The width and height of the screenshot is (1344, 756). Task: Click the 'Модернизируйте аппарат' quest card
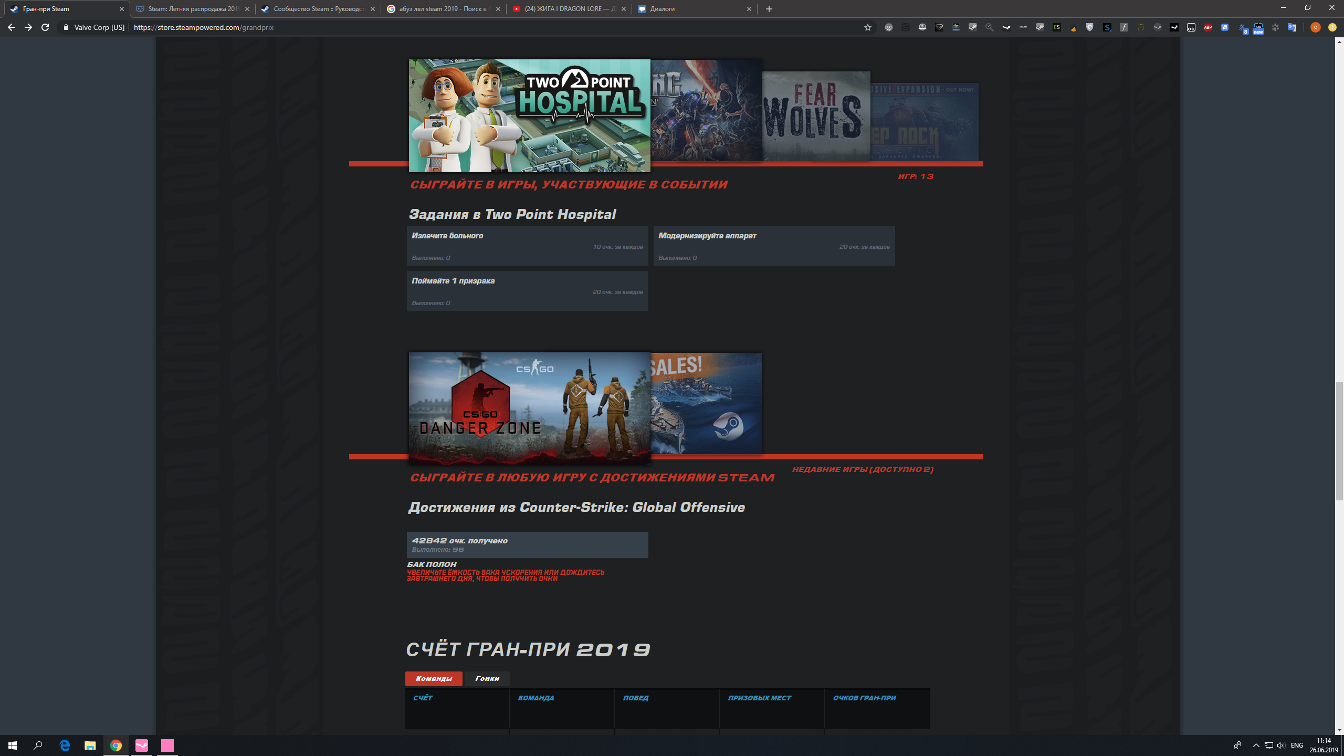point(774,246)
